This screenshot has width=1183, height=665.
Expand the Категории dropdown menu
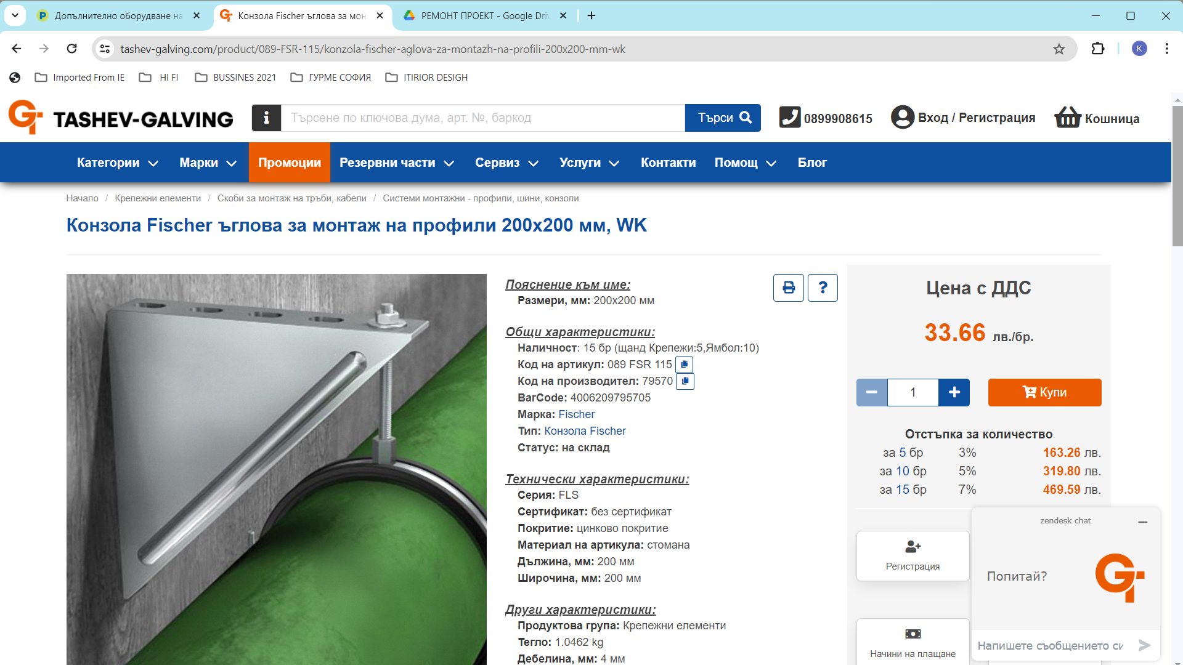coord(117,163)
